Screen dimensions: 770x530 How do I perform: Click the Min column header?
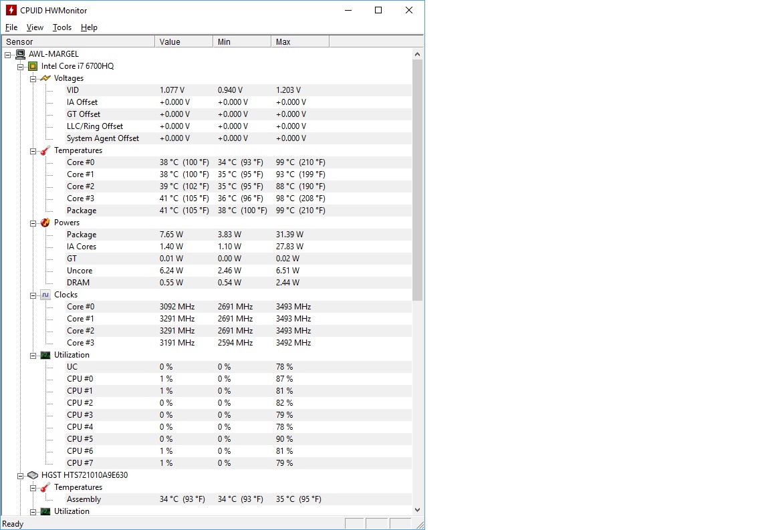coord(242,41)
